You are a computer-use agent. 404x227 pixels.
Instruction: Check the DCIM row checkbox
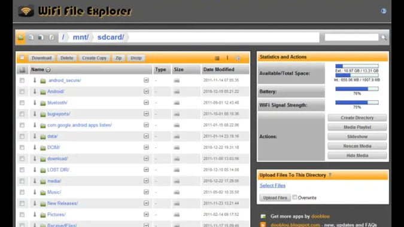(x=22, y=148)
